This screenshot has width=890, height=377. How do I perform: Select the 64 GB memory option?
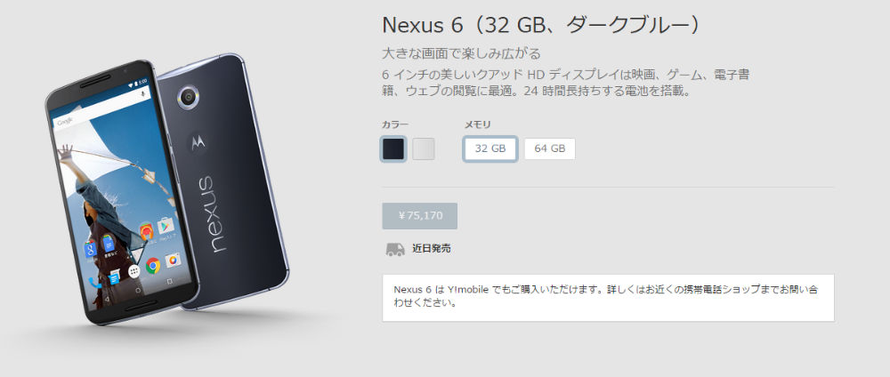549,149
